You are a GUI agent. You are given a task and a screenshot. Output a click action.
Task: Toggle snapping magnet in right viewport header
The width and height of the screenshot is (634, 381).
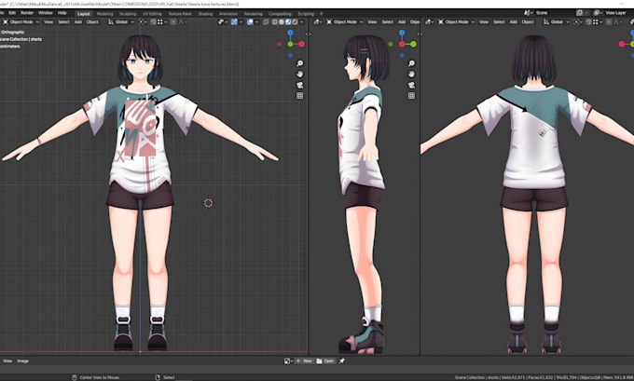(588, 21)
